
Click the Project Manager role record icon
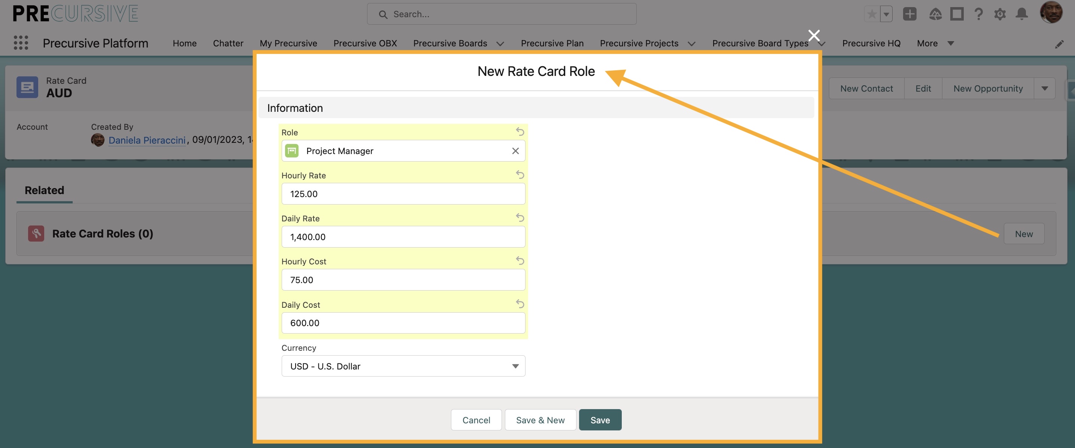pyautogui.click(x=292, y=151)
